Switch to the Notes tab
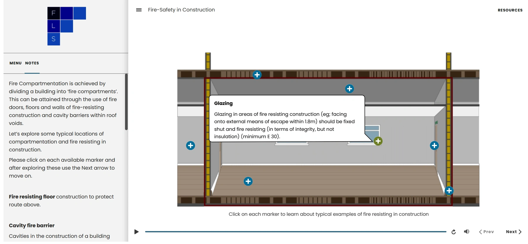The width and height of the screenshot is (528, 244). (x=32, y=63)
